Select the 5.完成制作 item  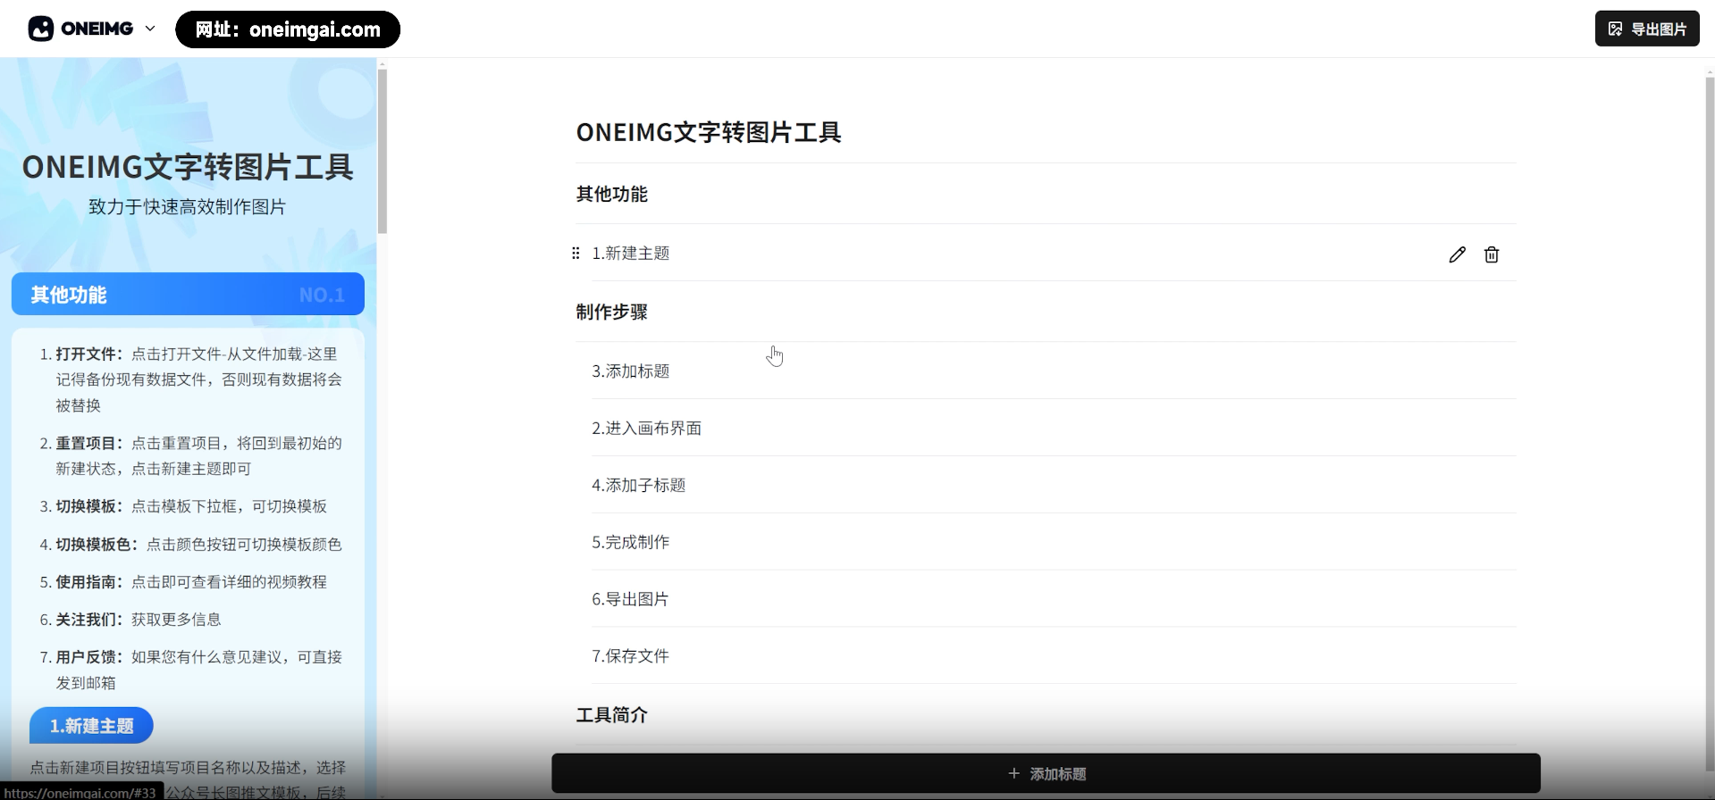pyautogui.click(x=1053, y=542)
